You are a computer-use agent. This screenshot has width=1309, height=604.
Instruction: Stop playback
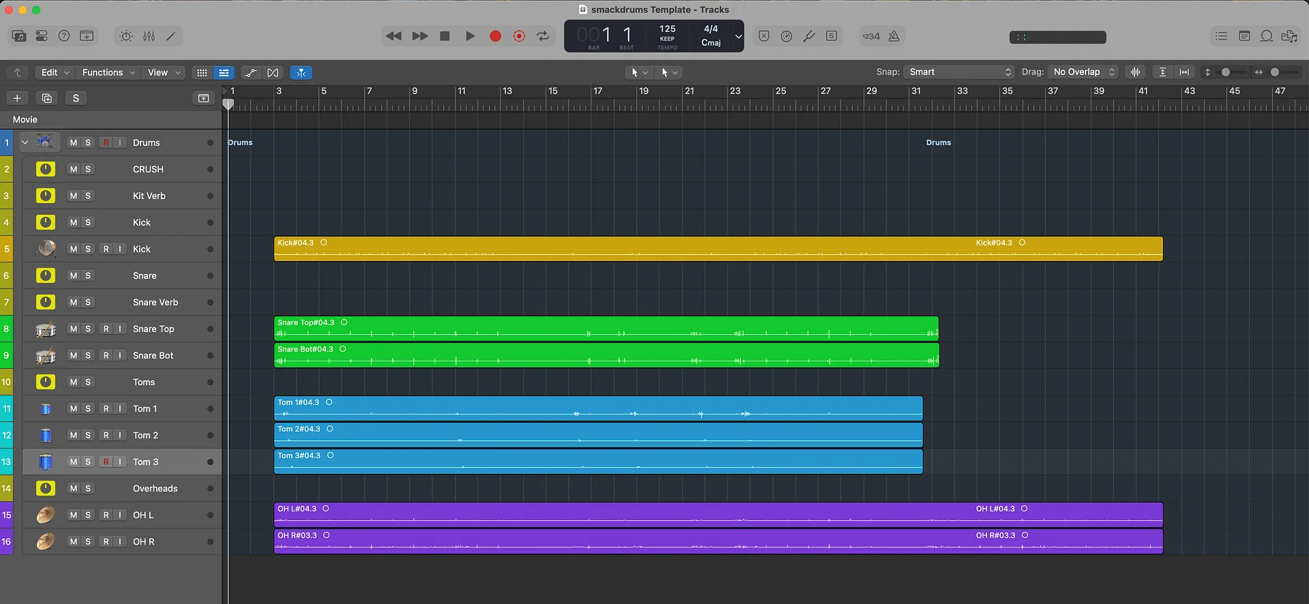(x=445, y=36)
